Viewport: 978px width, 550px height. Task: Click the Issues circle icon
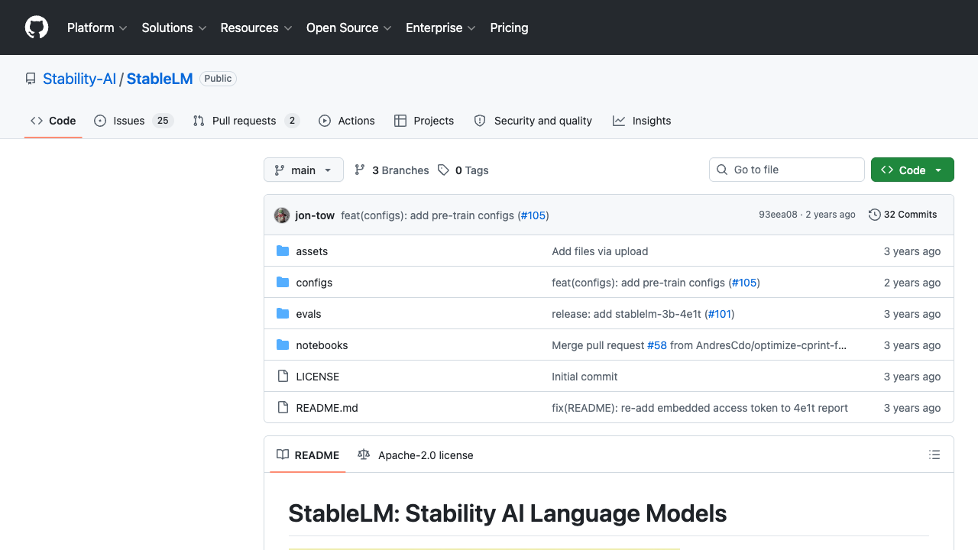[100, 121]
